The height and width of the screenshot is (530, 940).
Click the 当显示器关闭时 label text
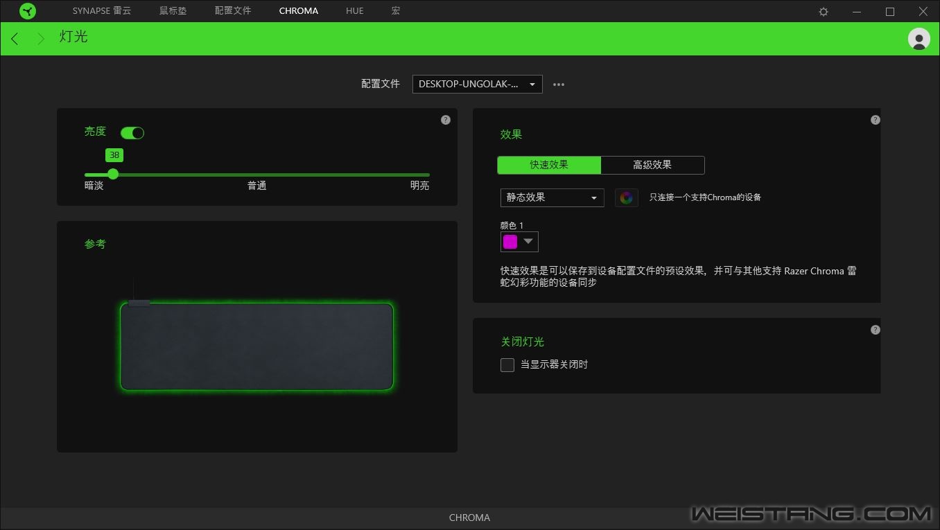point(554,364)
